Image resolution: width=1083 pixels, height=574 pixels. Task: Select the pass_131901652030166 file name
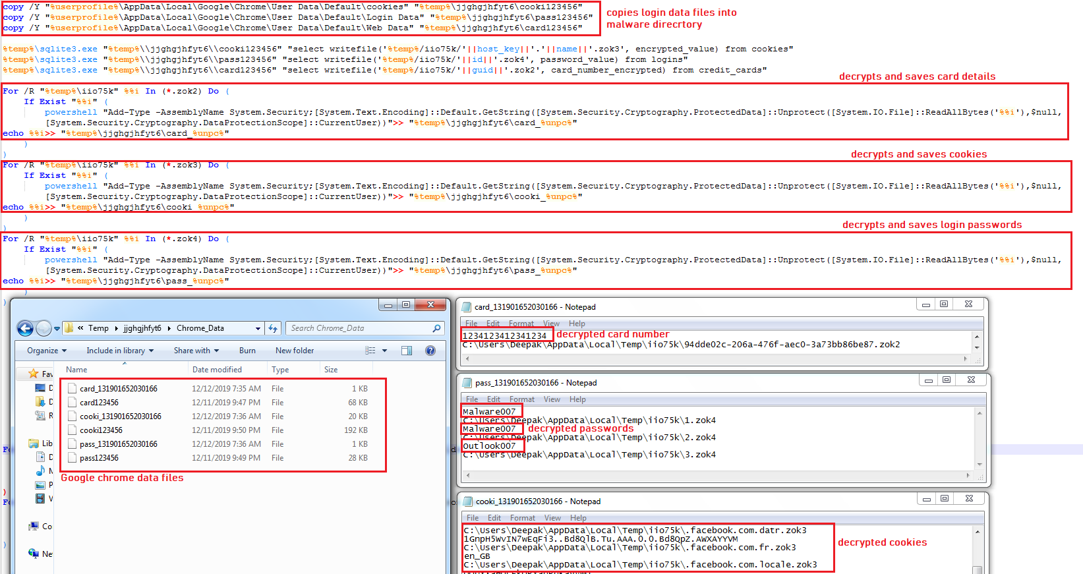click(x=119, y=444)
